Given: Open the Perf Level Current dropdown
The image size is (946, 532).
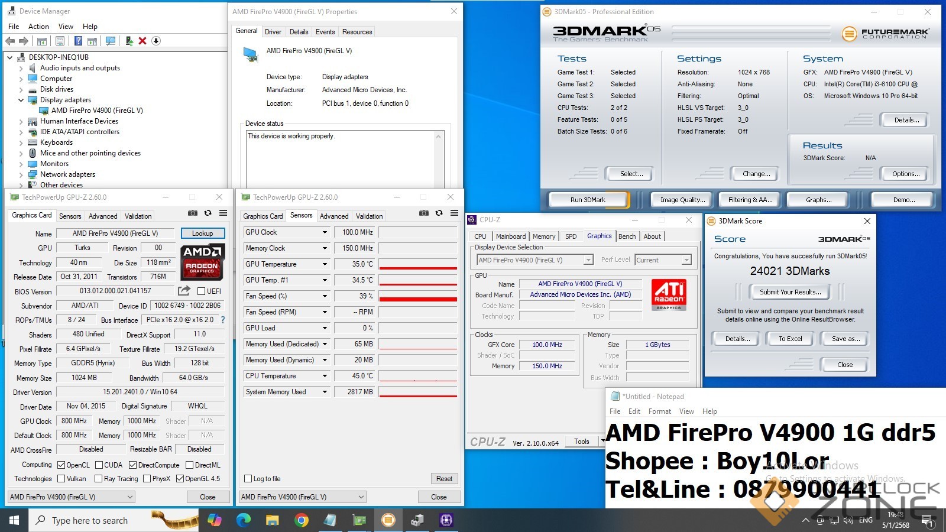Looking at the screenshot, I should tap(686, 260).
